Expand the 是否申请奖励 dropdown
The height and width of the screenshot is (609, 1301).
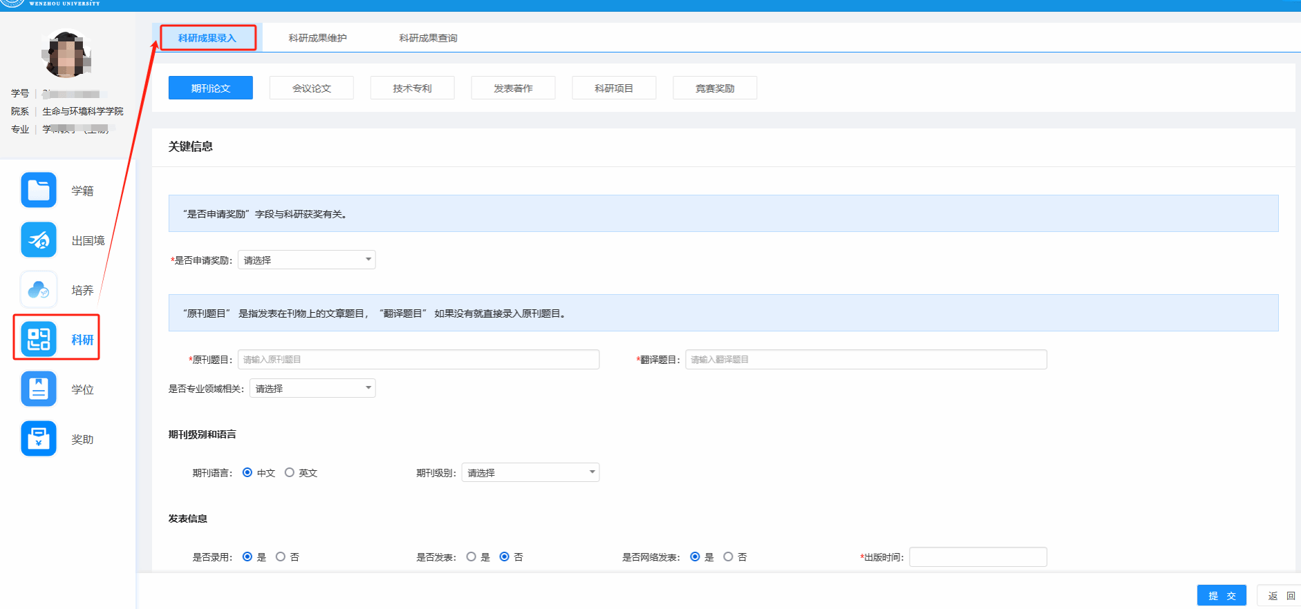point(306,260)
